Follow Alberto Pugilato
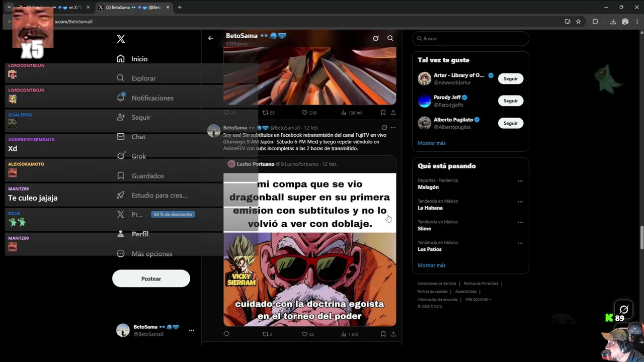This screenshot has width=644, height=362. [x=511, y=123]
